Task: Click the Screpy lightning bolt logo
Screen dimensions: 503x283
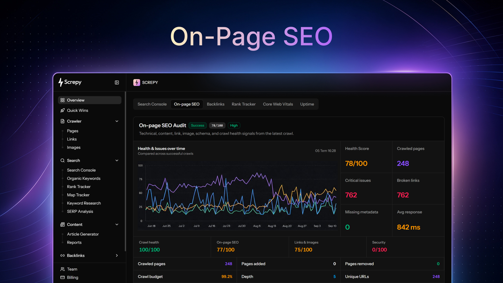Action: (x=61, y=82)
